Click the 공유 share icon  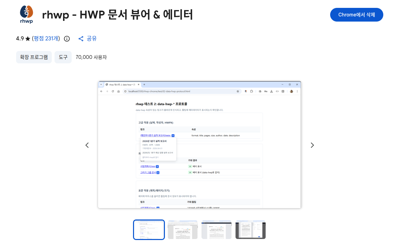81,39
